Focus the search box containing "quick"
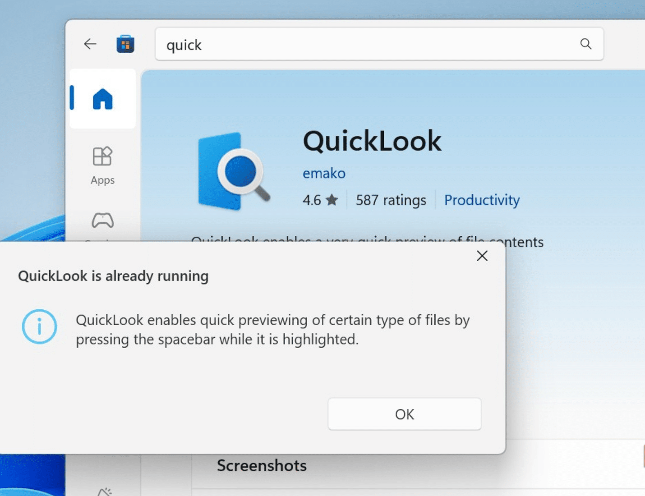 click(x=379, y=44)
